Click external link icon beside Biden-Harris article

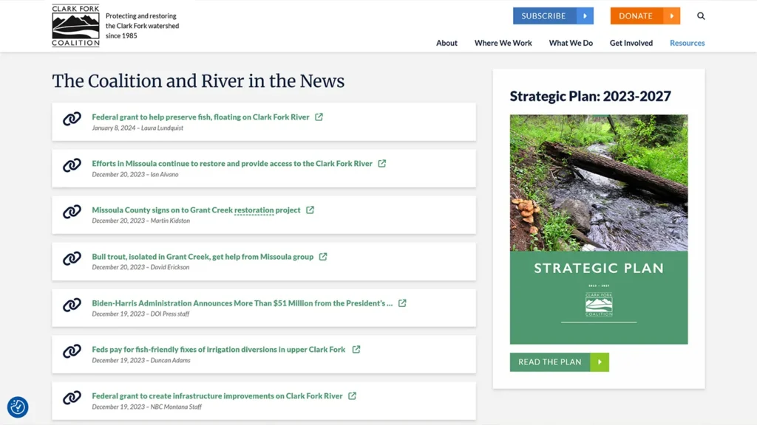point(402,303)
